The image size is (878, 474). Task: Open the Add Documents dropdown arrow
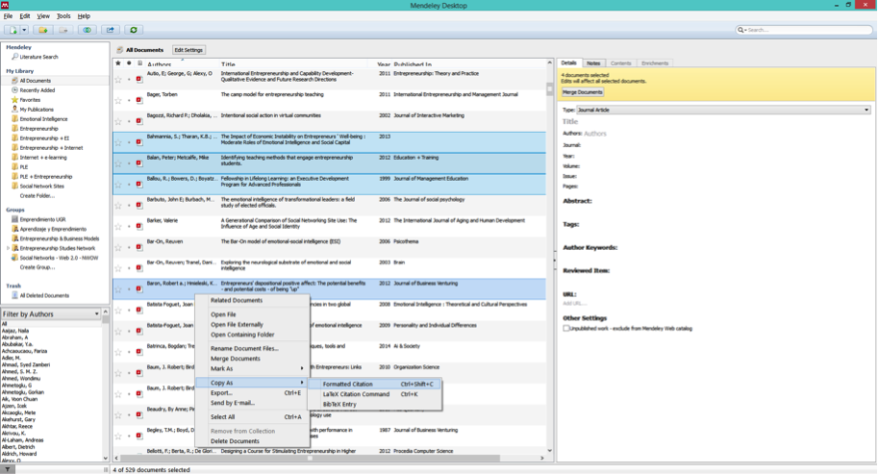[24, 30]
